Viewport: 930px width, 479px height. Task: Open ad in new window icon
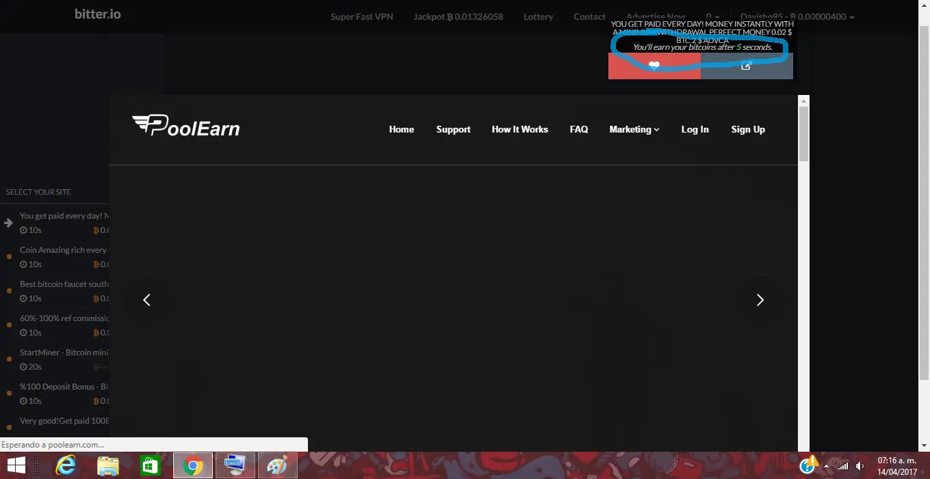tap(747, 66)
